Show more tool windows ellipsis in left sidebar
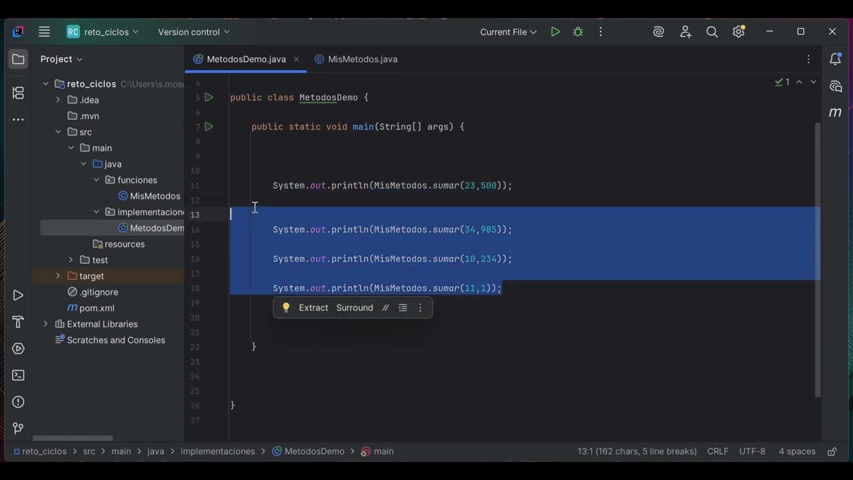Screen dimensions: 853x480 pyautogui.click(x=19, y=119)
